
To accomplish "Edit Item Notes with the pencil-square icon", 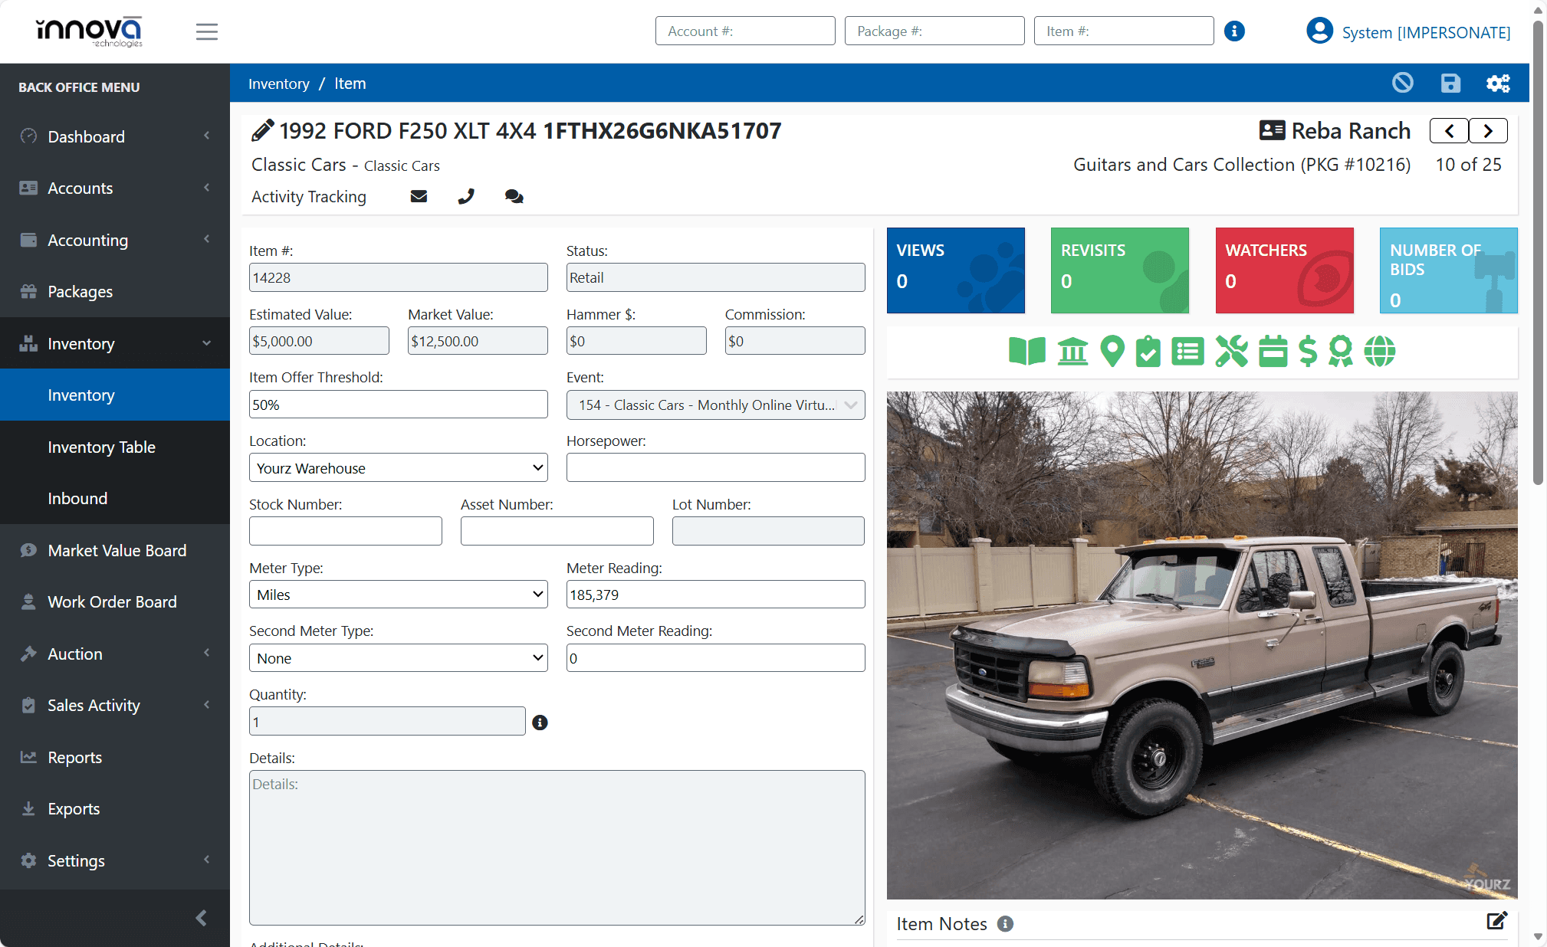I will 1497,921.
